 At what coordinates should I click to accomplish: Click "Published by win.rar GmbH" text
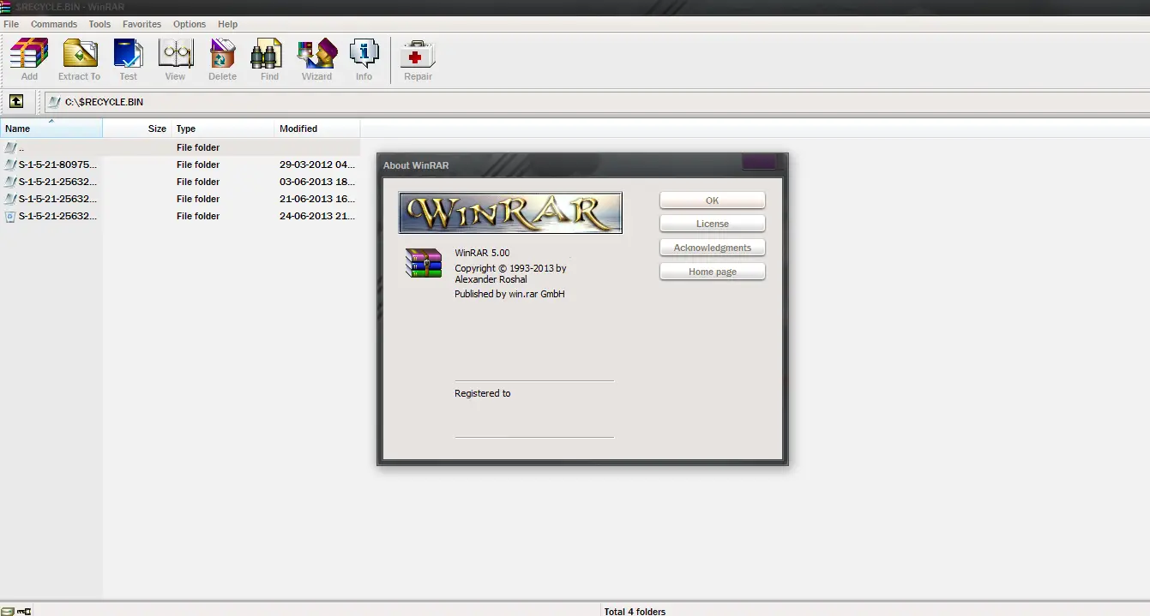tap(509, 294)
